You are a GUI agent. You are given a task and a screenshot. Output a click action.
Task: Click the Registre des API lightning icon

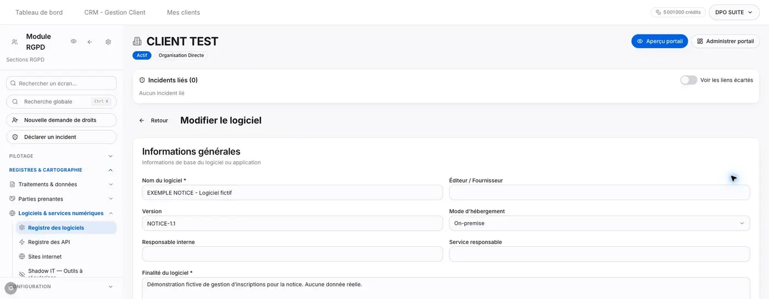pos(22,242)
